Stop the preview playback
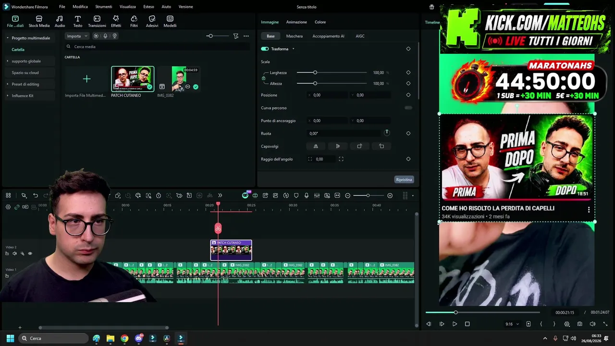The height and width of the screenshot is (346, 615). click(x=467, y=324)
